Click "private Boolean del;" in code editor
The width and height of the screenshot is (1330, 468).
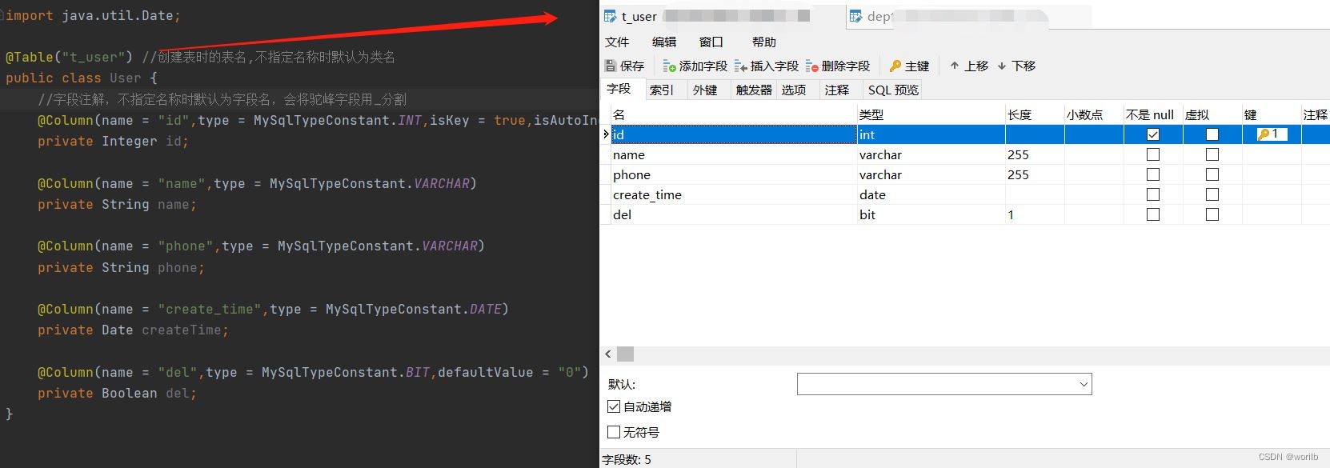point(117,393)
